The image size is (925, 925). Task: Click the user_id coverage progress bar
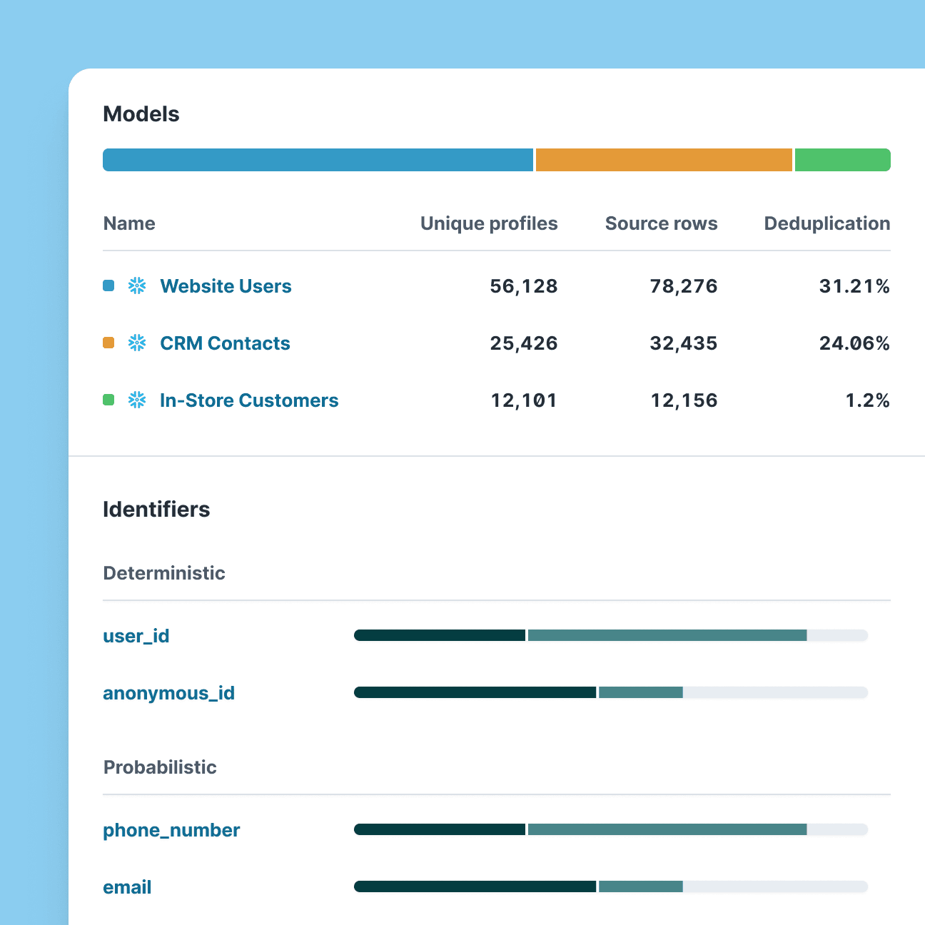[610, 635]
